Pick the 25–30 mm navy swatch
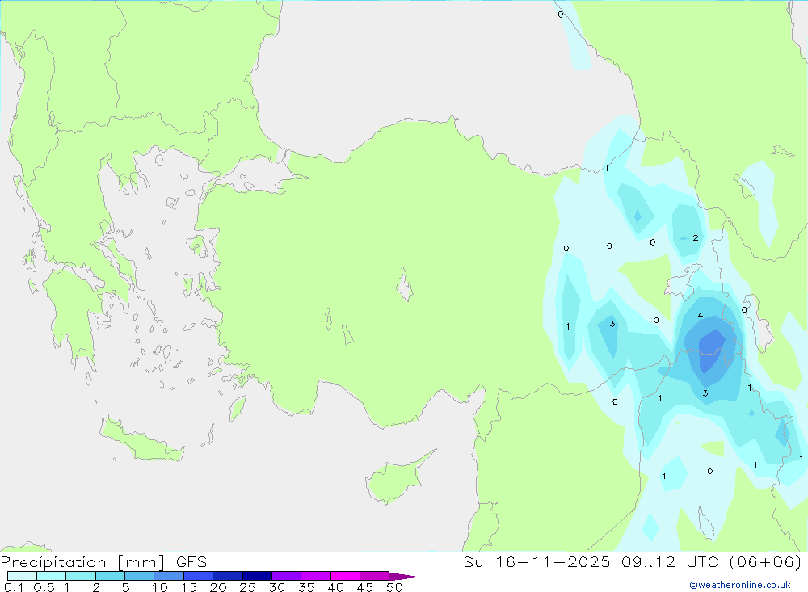Image resolution: width=808 pixels, height=592 pixels. (257, 576)
